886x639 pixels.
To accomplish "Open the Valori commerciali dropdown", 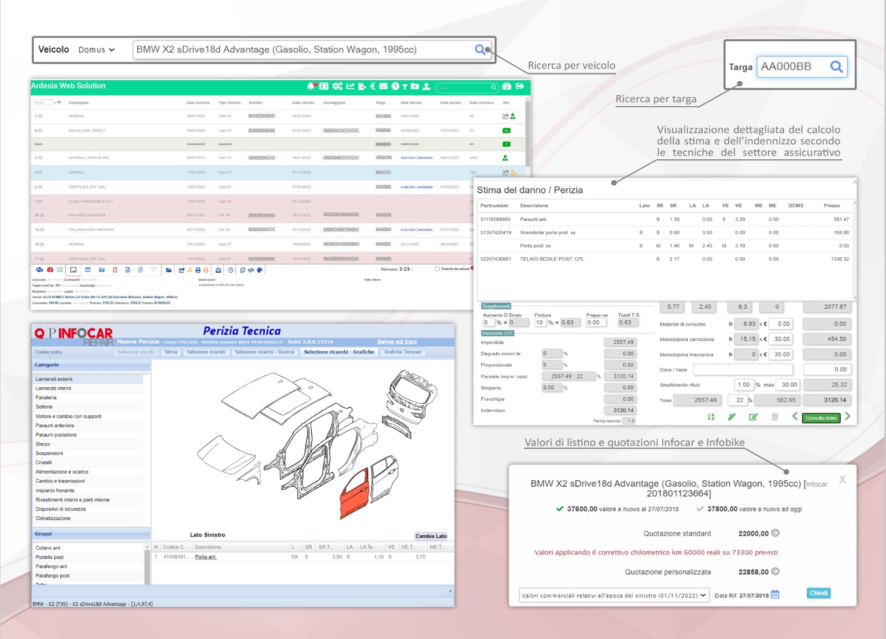I will (614, 595).
